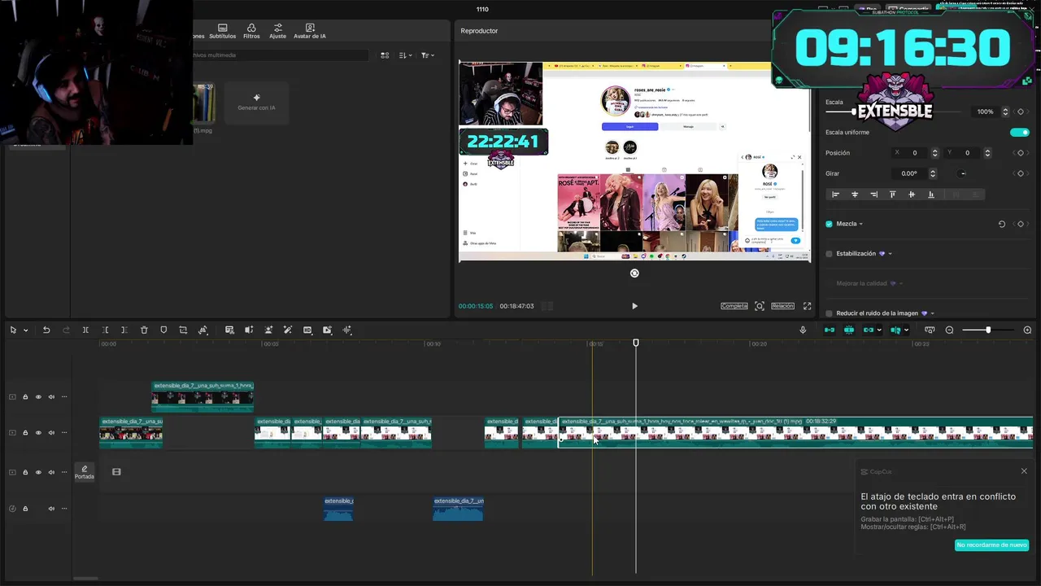Viewport: 1041px width, 586px height.
Task: Delete the selected clip with the trash icon
Action: tap(144, 330)
